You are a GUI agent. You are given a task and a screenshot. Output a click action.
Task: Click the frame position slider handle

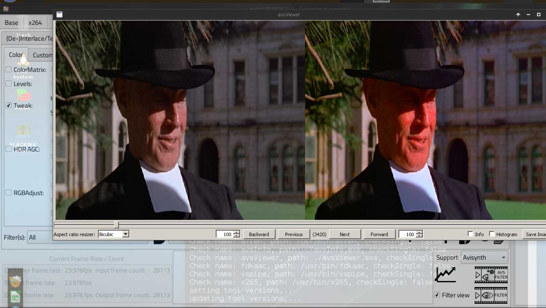[x=116, y=225]
